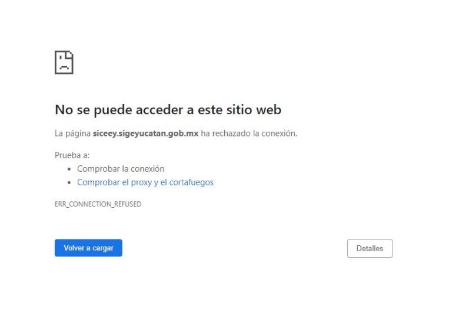Image resolution: width=452 pixels, height=323 pixels.
Task: Click the word "cargar" on the blue button
Action: pos(103,248)
